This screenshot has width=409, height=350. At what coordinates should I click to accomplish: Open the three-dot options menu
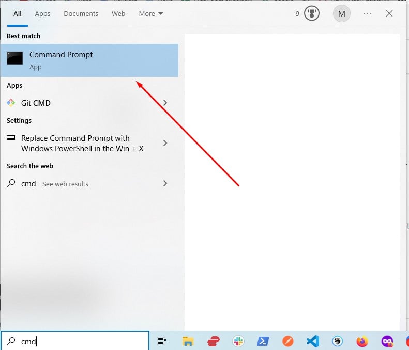pos(368,13)
